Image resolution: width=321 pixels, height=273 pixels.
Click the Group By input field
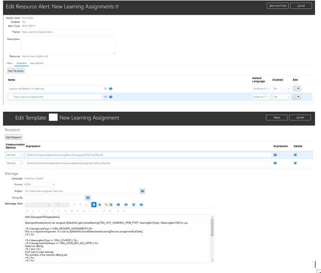click(54, 197)
